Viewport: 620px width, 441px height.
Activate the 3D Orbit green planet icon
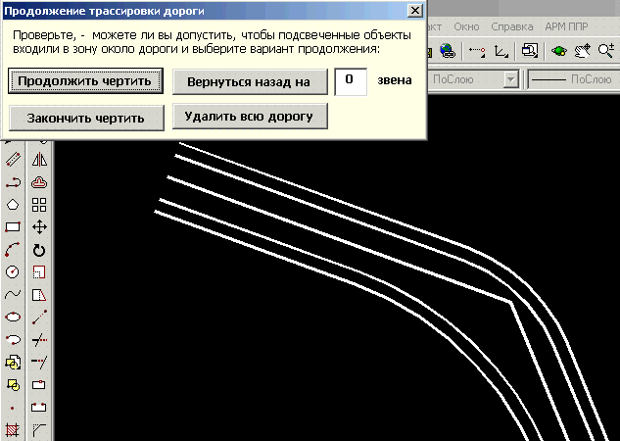click(558, 51)
